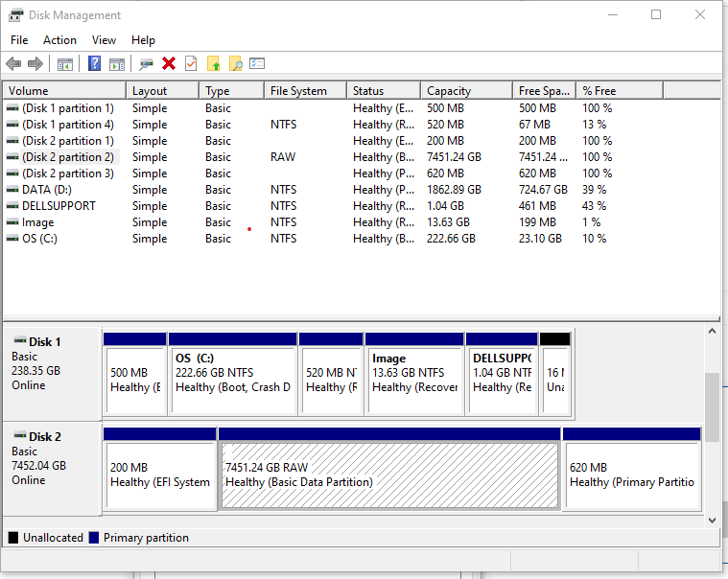
Task: Click the scroll down arrow of disk pane
Action: (712, 521)
